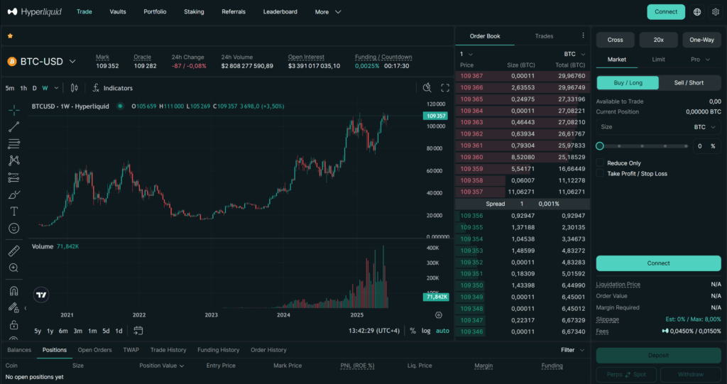
Task: Open the Funding History tab
Action: [x=219, y=350]
